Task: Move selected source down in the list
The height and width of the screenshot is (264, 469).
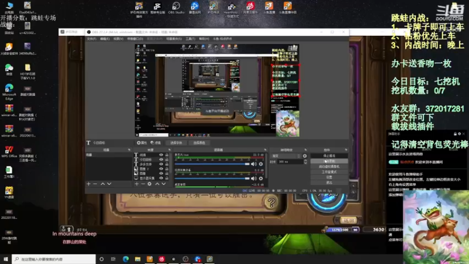Action: [164, 184]
